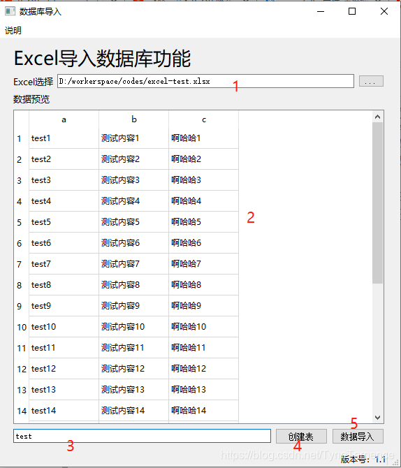Image resolution: width=401 pixels, height=468 pixels.
Task: Select cell '测试内容13'
Action: [x=133, y=390]
